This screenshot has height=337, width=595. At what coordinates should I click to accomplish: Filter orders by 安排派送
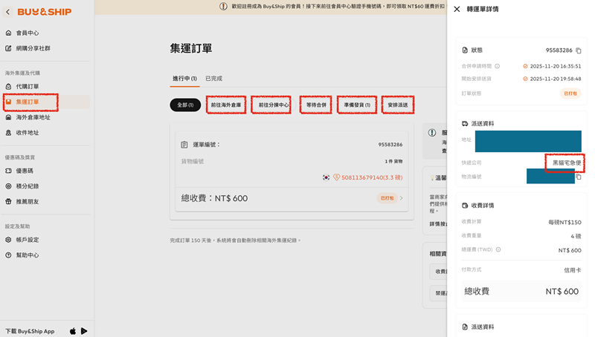398,105
